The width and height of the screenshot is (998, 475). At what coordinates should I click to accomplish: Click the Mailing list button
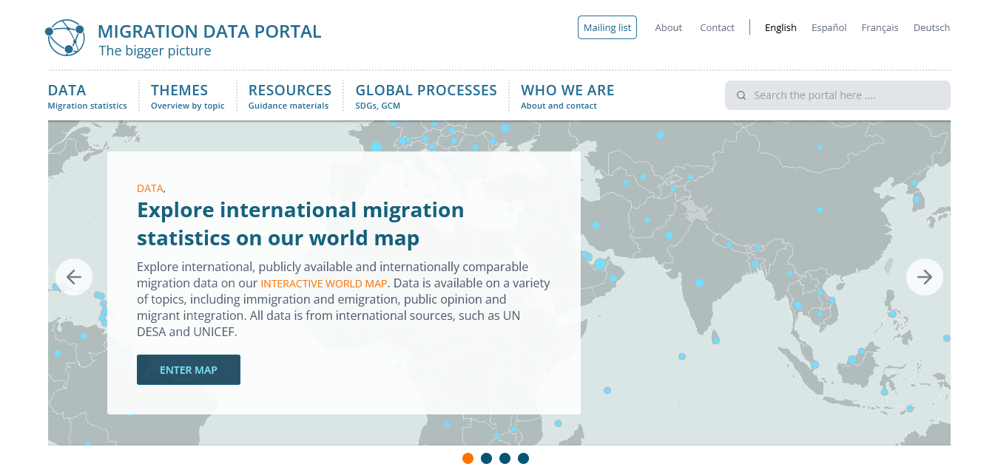pos(607,27)
